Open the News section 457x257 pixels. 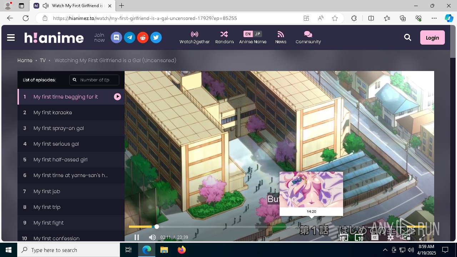281,37
